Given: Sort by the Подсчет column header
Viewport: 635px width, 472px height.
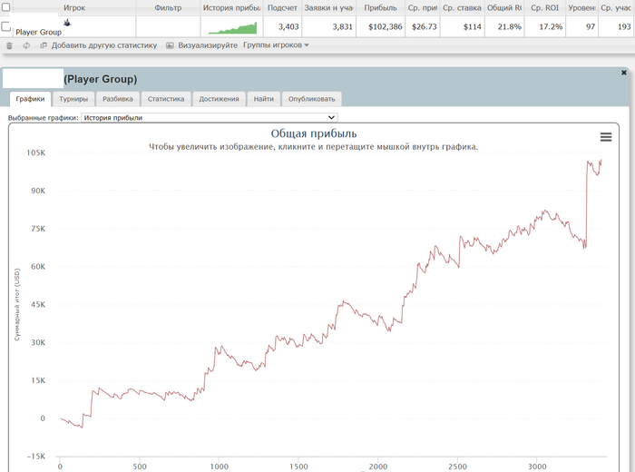Looking at the screenshot, I should point(282,7).
